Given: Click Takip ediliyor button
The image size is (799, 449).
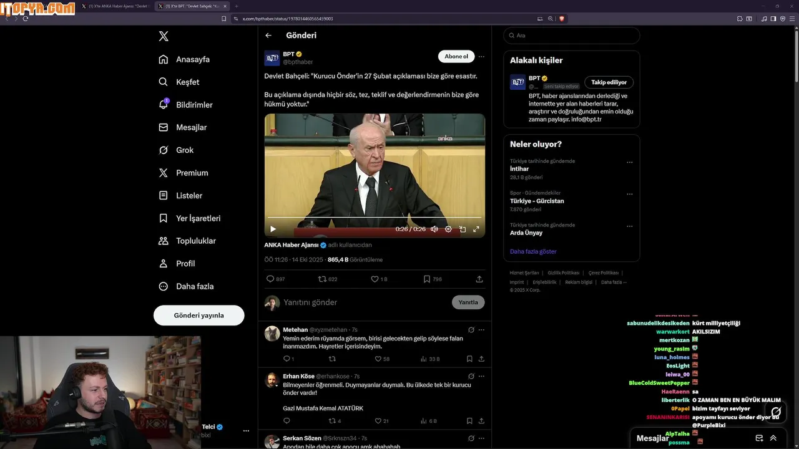Looking at the screenshot, I should pos(609,82).
